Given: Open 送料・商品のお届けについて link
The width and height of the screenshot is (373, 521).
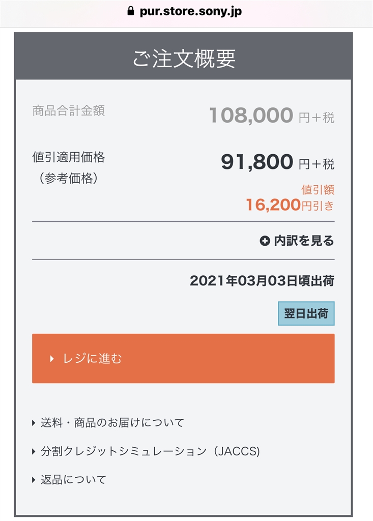Looking at the screenshot, I should [112, 422].
